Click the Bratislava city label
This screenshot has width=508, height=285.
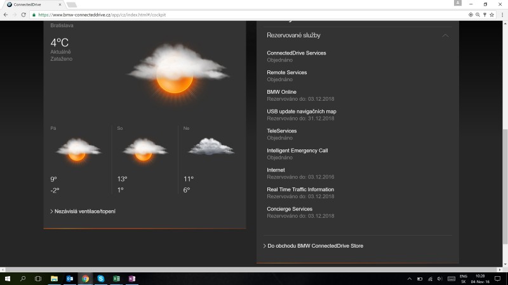coord(62,25)
